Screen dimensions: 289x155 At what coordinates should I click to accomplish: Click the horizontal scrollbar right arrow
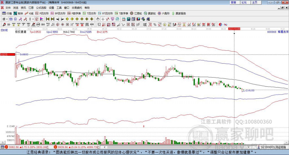pyautogui.click(x=248, y=147)
